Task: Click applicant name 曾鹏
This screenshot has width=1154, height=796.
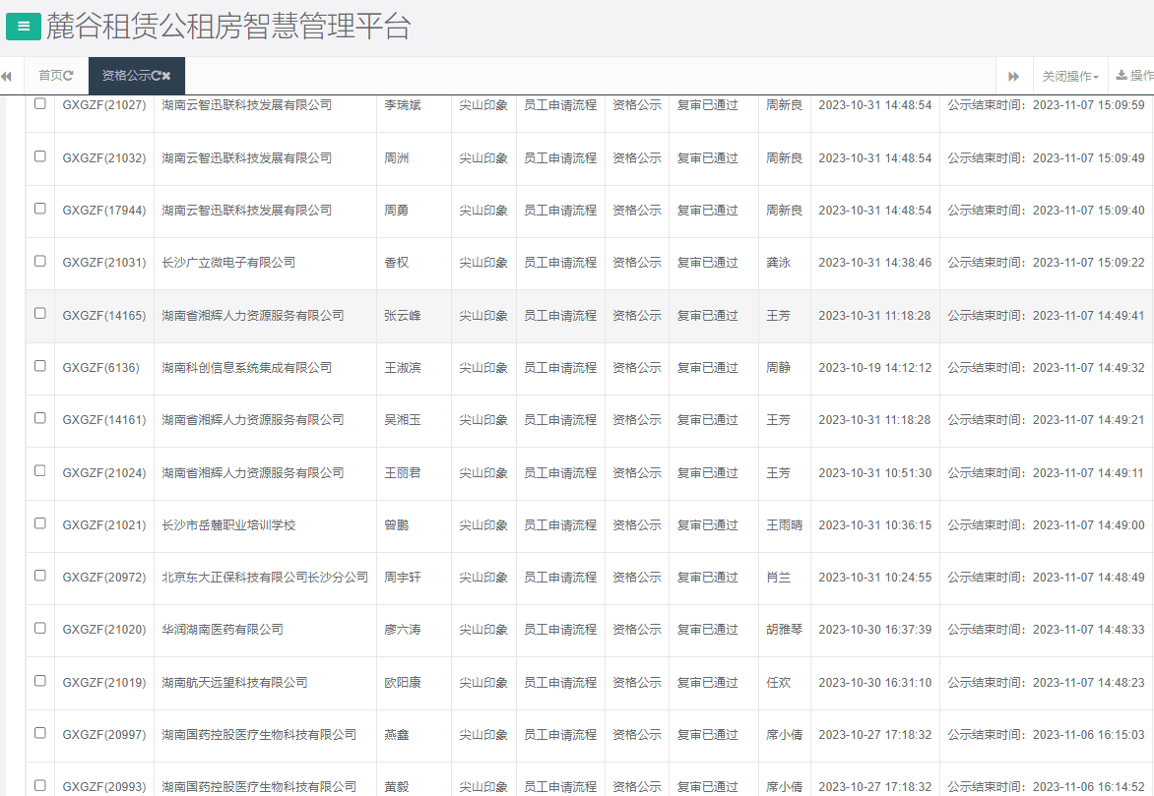Action: coord(397,525)
